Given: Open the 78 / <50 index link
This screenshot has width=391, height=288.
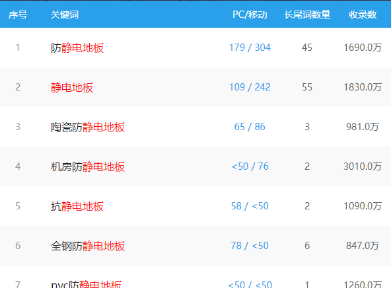Looking at the screenshot, I should pyautogui.click(x=250, y=246).
